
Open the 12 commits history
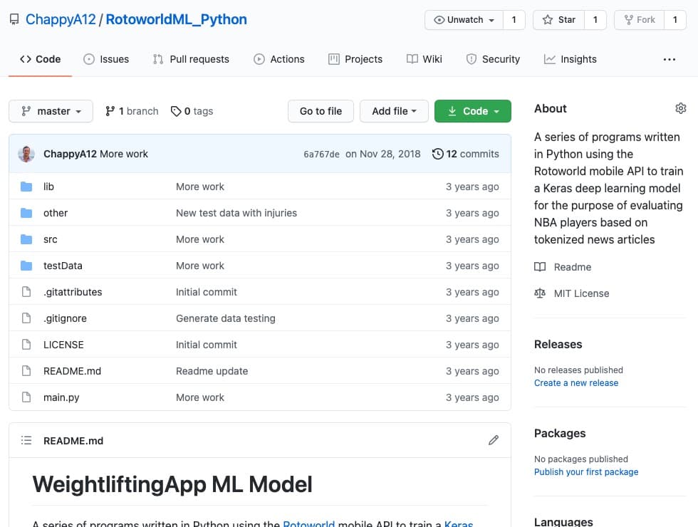click(466, 154)
